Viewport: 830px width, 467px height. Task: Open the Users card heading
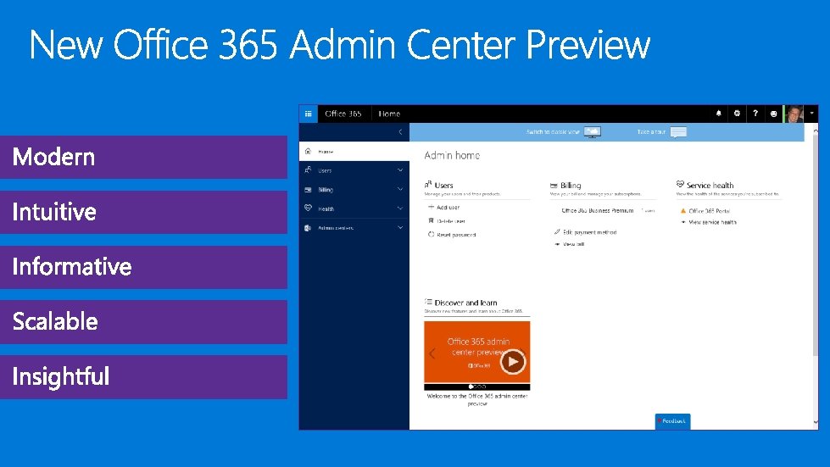point(443,186)
